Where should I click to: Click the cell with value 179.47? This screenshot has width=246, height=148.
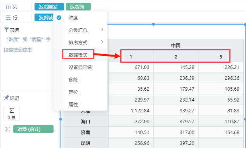(x=176, y=89)
